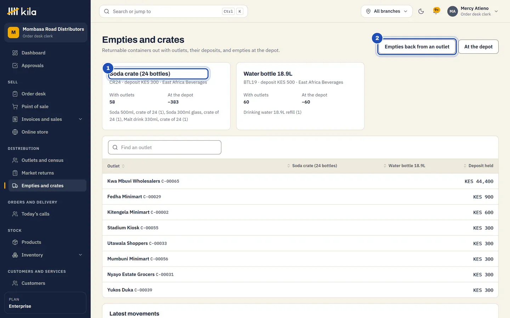Expand the Inventory submenu chevron
Screen dimensions: 510x318
pyautogui.click(x=80, y=255)
